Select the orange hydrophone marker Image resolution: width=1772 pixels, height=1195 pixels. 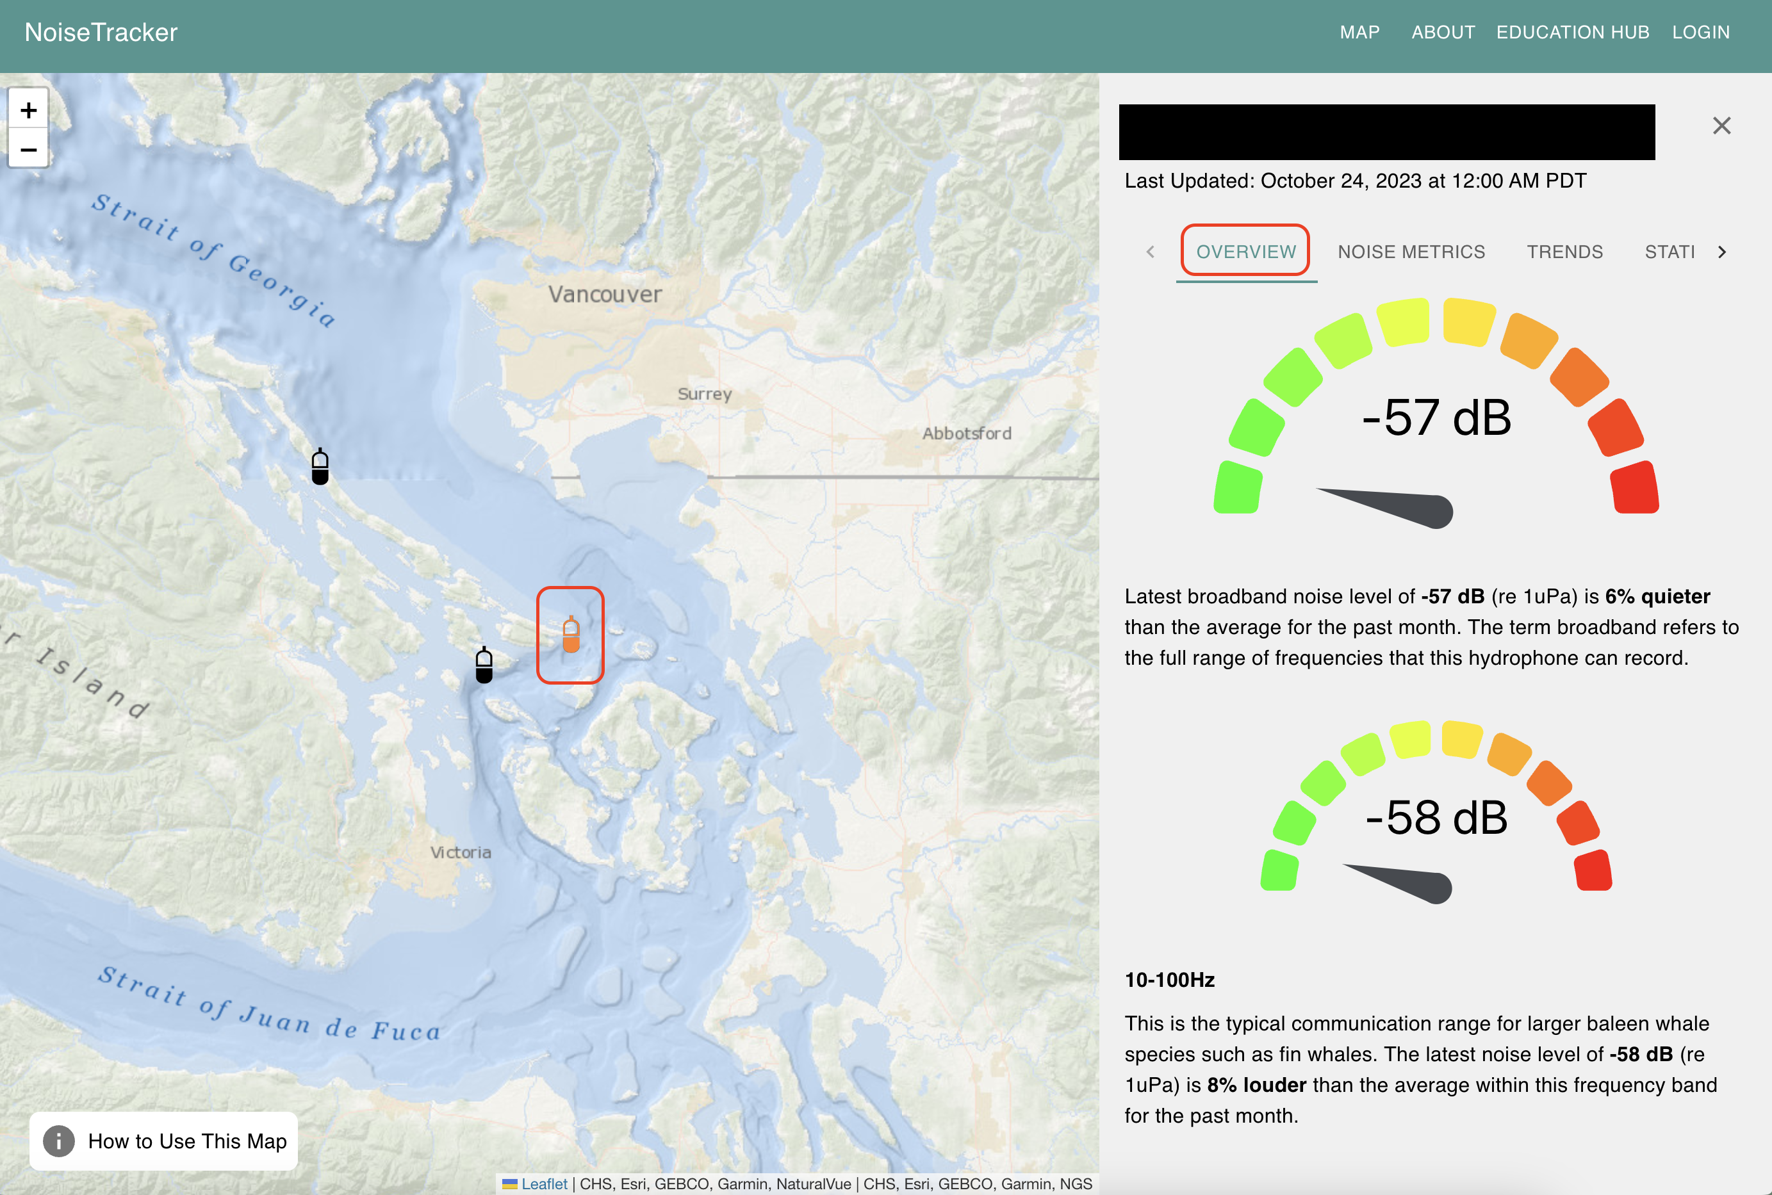[571, 635]
